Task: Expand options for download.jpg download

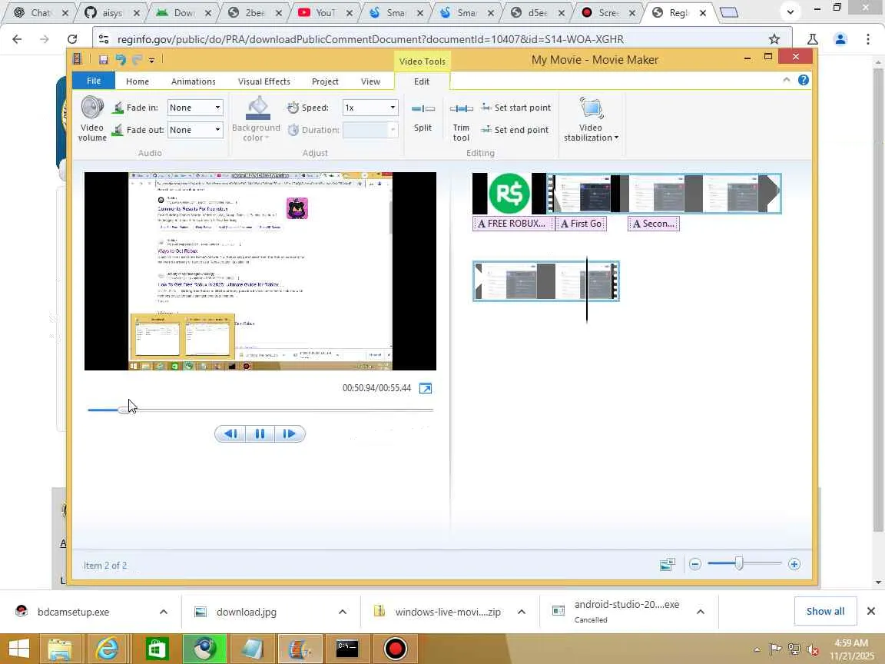Action: [x=342, y=612]
